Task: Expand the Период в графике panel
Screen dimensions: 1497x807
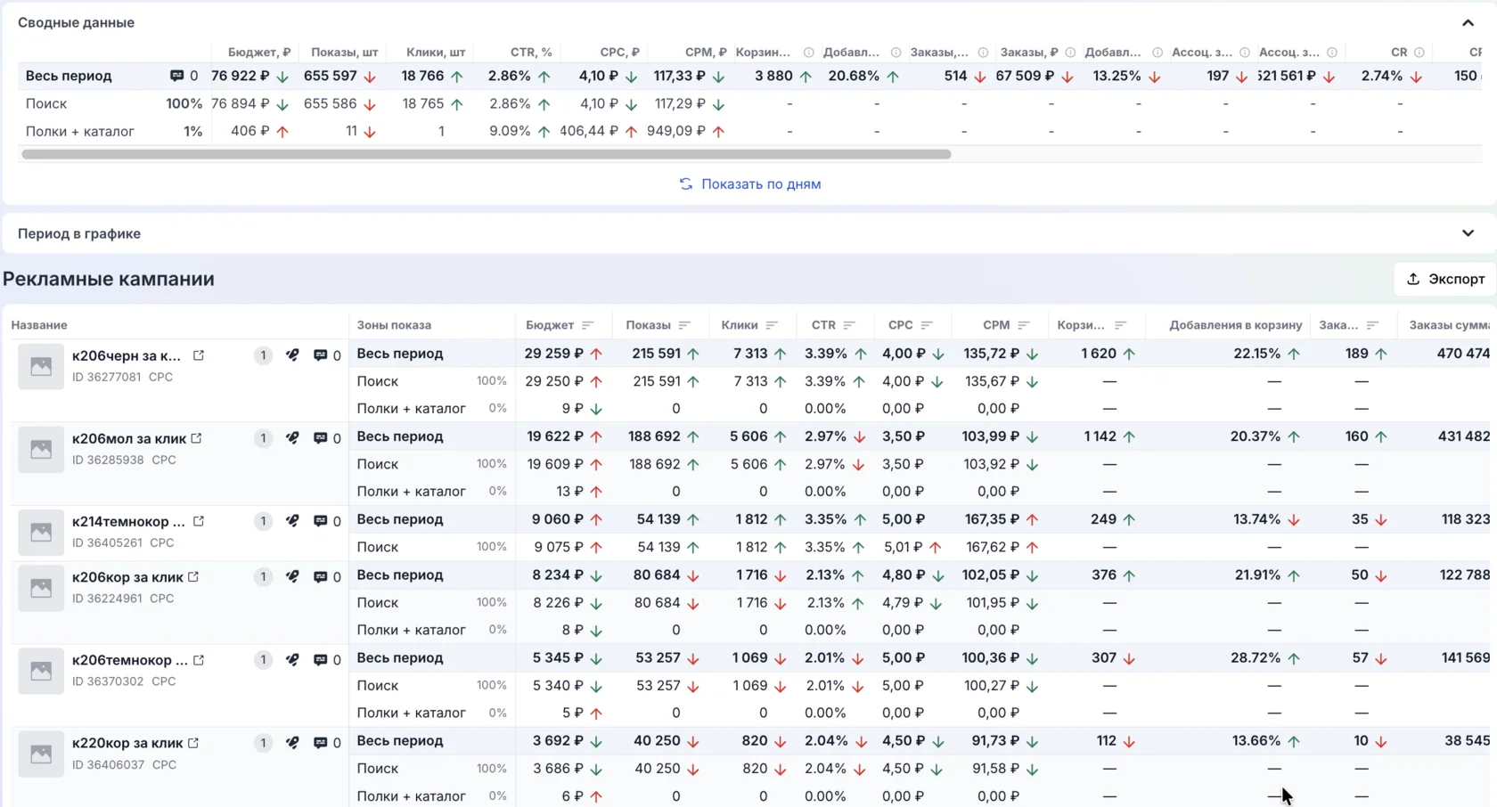Action: (1468, 233)
